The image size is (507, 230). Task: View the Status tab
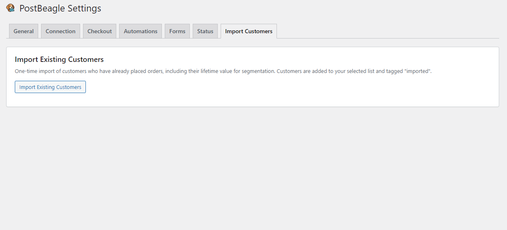[x=205, y=31]
